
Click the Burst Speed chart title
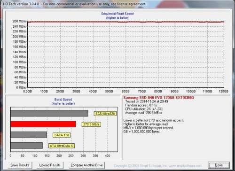(63, 100)
